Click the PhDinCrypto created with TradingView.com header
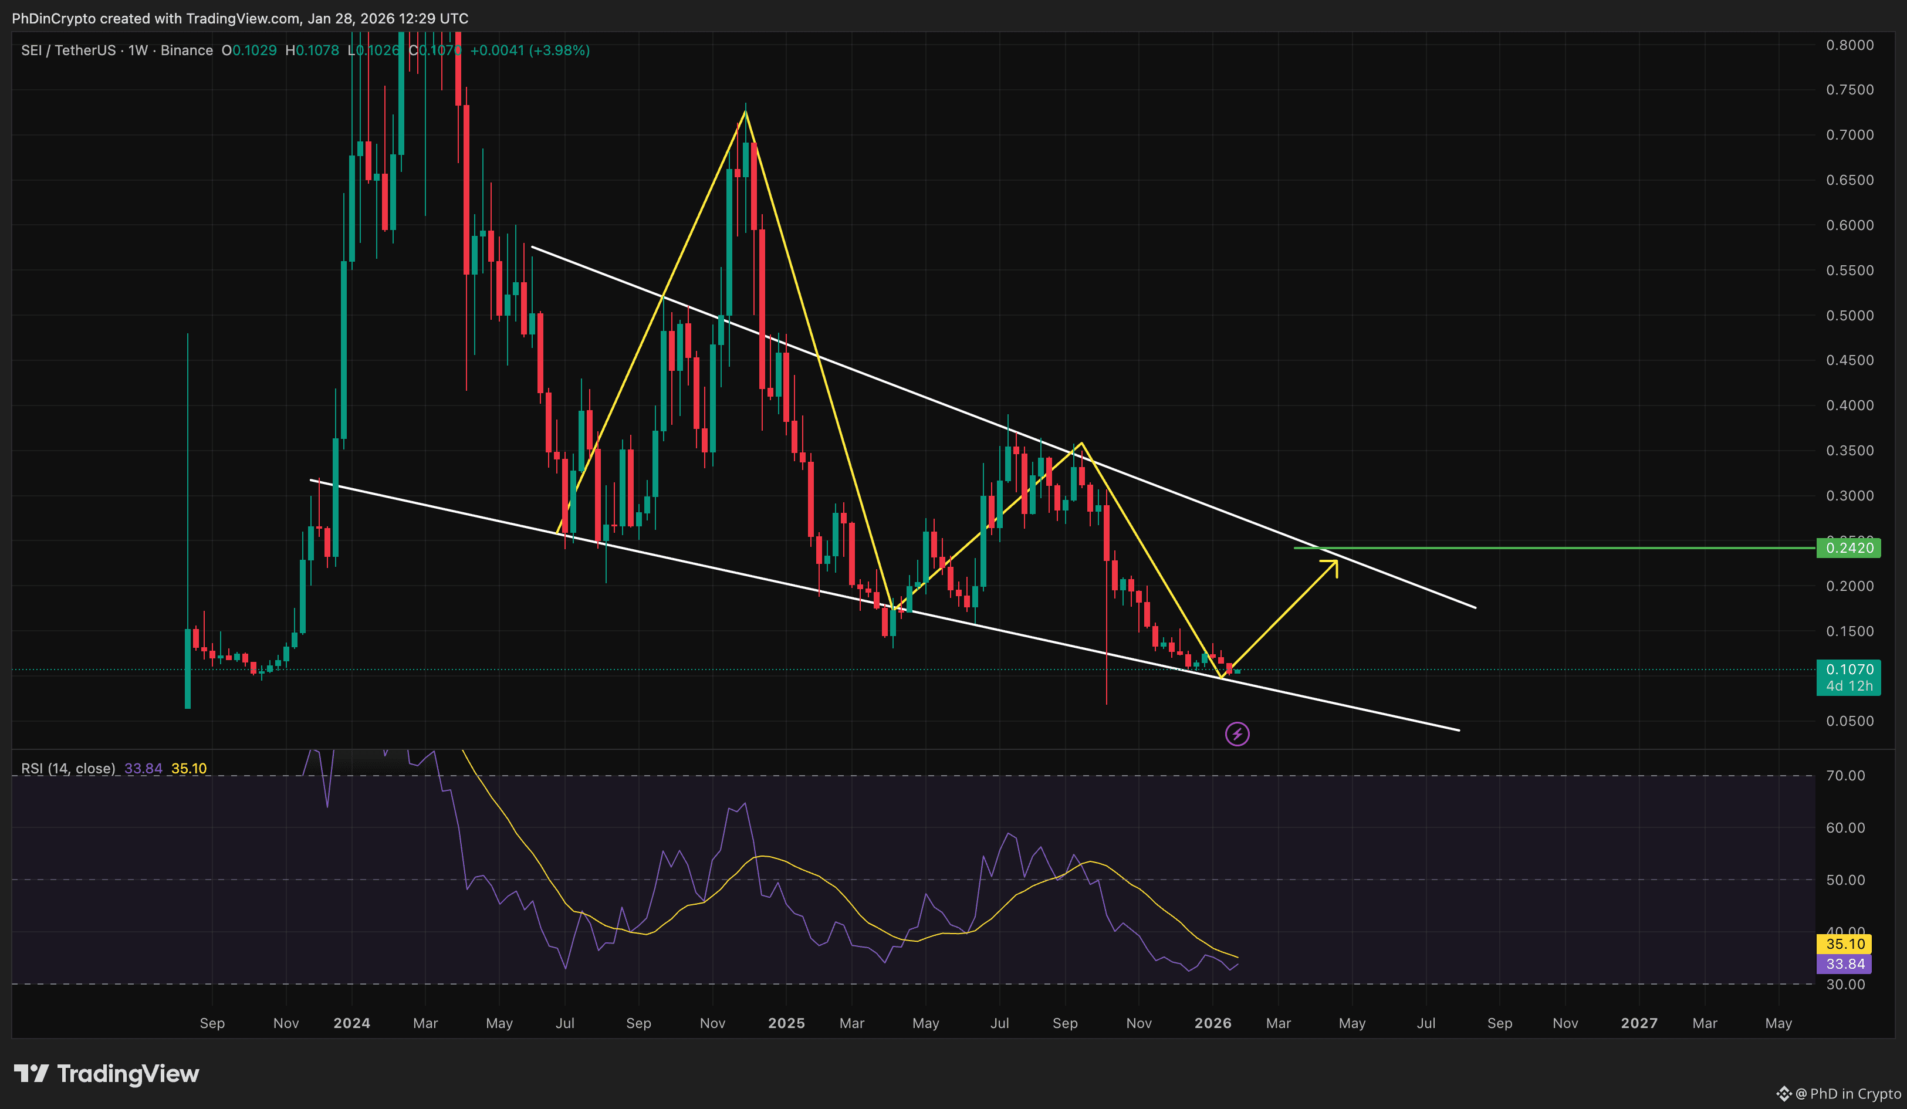This screenshot has width=1907, height=1109. (240, 18)
